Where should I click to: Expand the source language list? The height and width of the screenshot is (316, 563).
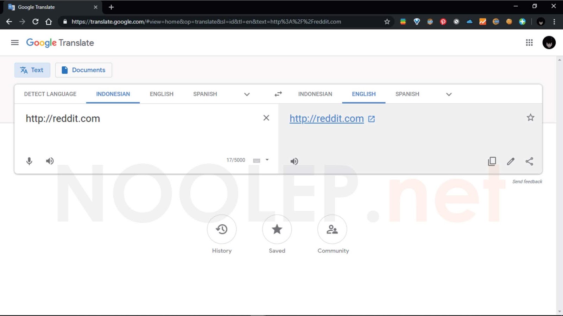coord(247,94)
